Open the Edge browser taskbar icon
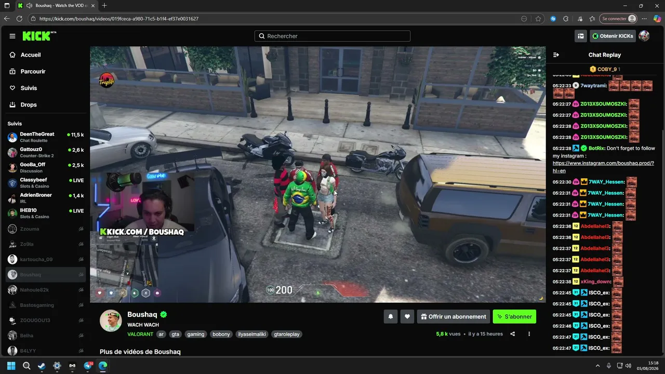Image resolution: width=665 pixels, height=374 pixels. click(103, 366)
